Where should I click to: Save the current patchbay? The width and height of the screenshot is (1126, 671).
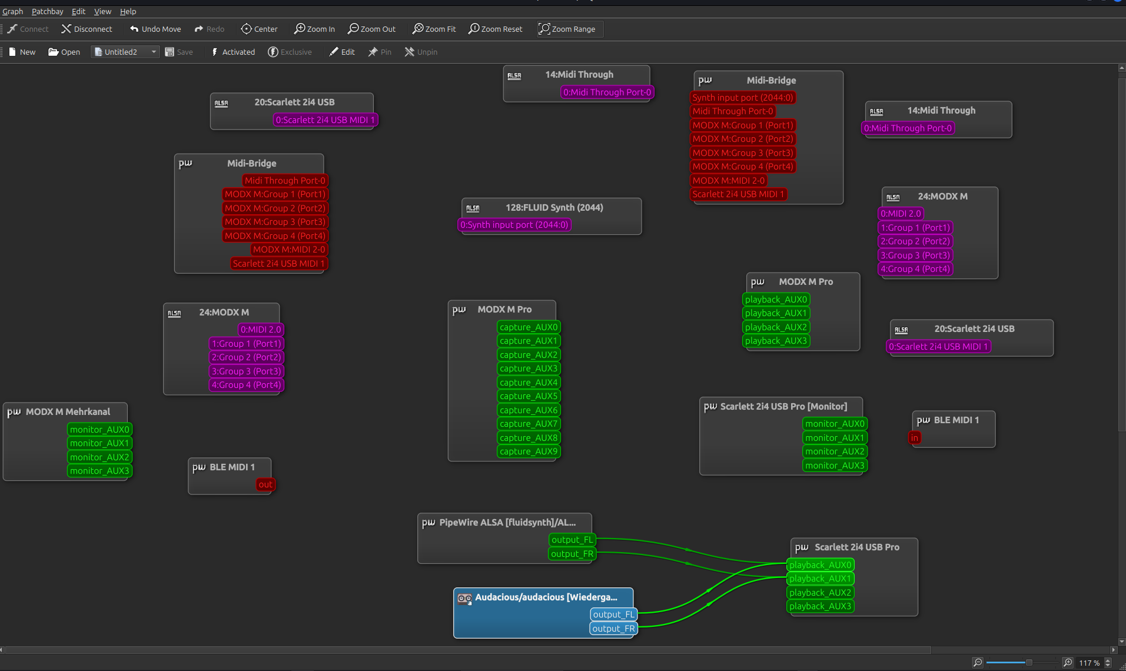(180, 52)
